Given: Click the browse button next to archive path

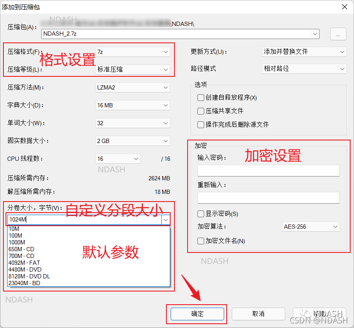Looking at the screenshot, I should [338, 35].
